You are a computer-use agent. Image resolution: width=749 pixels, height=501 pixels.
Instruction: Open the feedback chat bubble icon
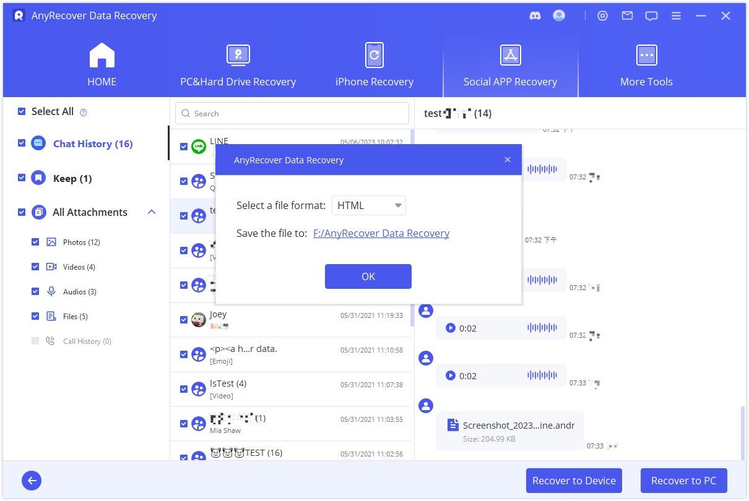(x=651, y=16)
